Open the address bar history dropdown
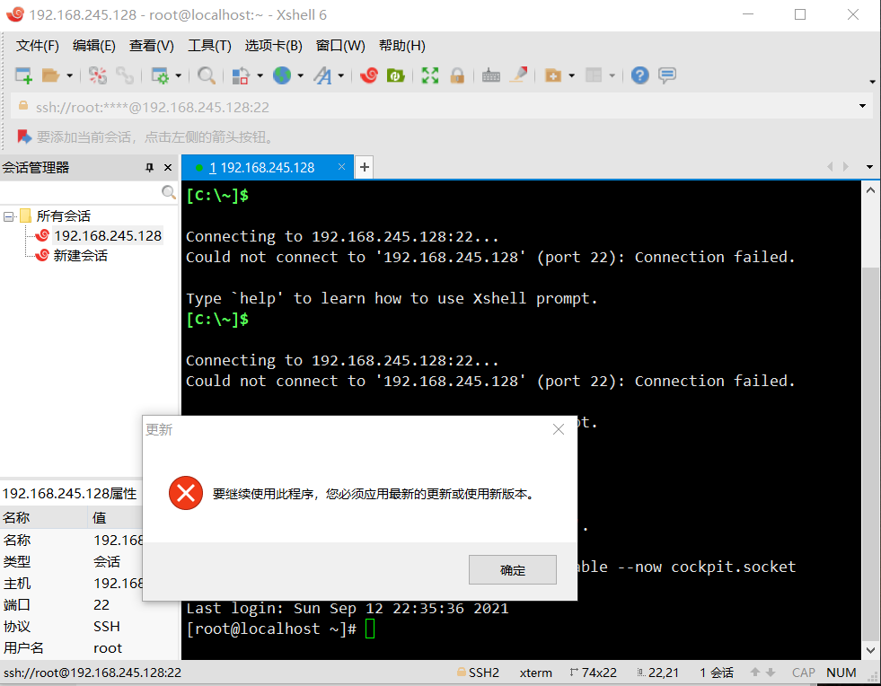 point(862,106)
